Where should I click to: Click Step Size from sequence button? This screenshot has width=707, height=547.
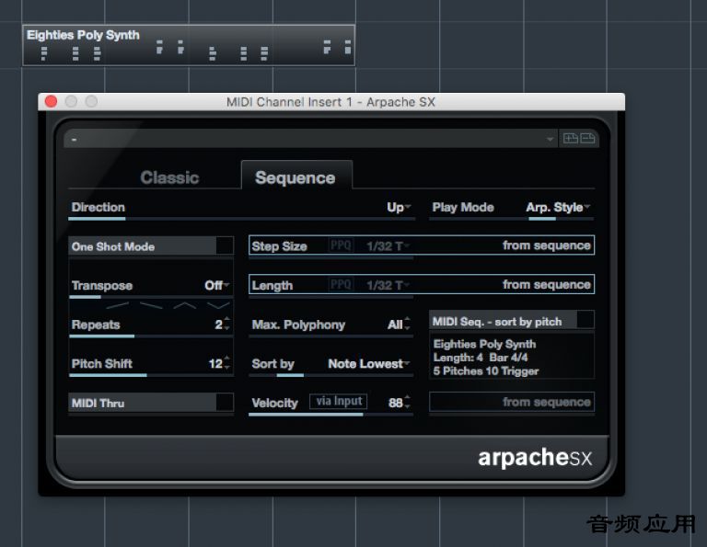click(x=547, y=245)
